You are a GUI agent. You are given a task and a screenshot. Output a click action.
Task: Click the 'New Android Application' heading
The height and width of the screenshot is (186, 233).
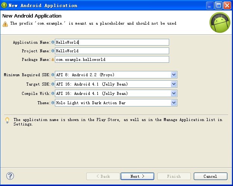32,16
